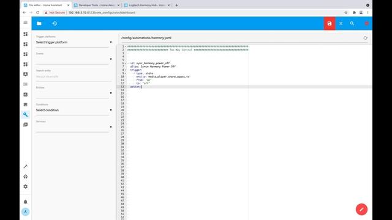Close the Logitech Harmony Hub browser tab
The height and width of the screenshot is (220, 392).
[169, 5]
